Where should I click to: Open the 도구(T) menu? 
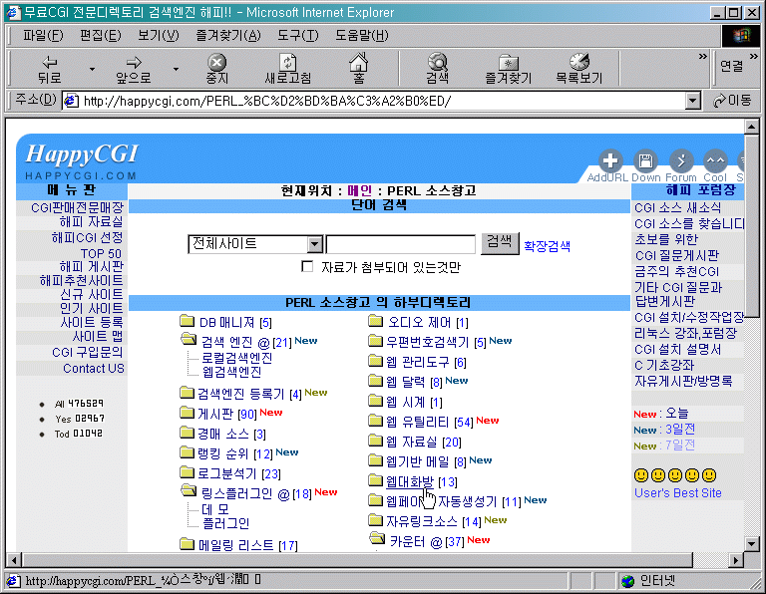298,36
